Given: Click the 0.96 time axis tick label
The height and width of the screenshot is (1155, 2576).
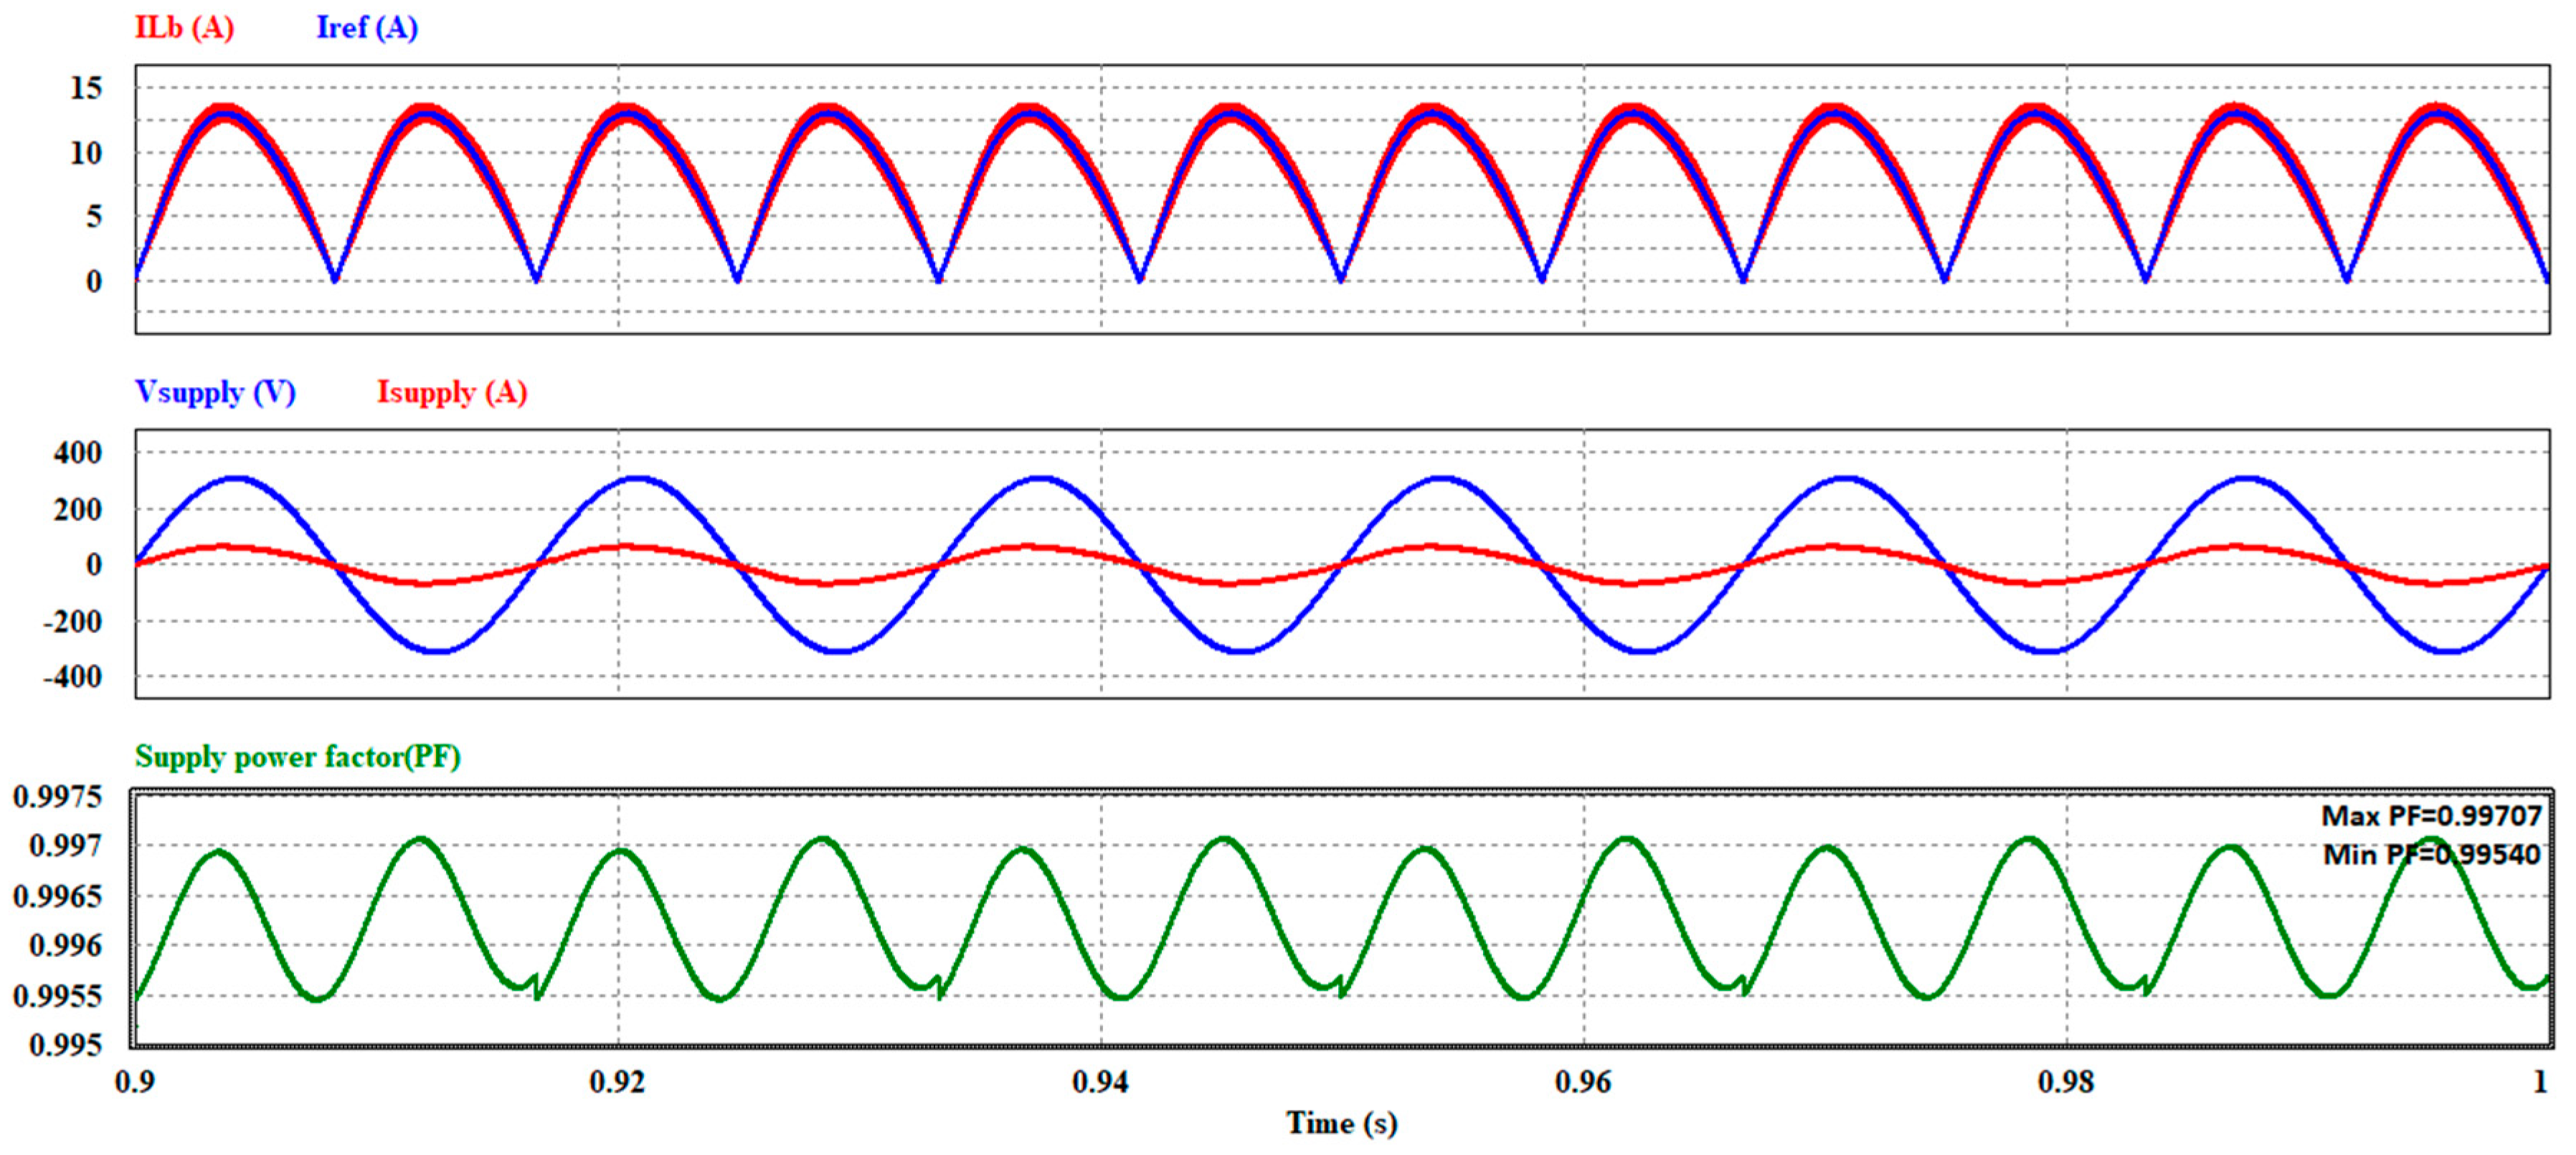Looking at the screenshot, I should [1583, 1082].
